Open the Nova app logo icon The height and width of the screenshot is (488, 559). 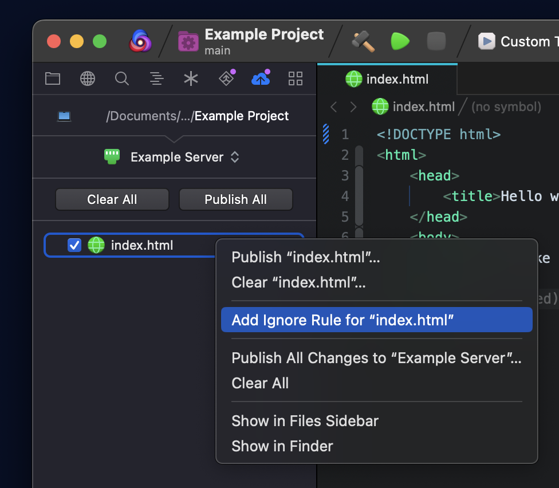click(x=140, y=41)
